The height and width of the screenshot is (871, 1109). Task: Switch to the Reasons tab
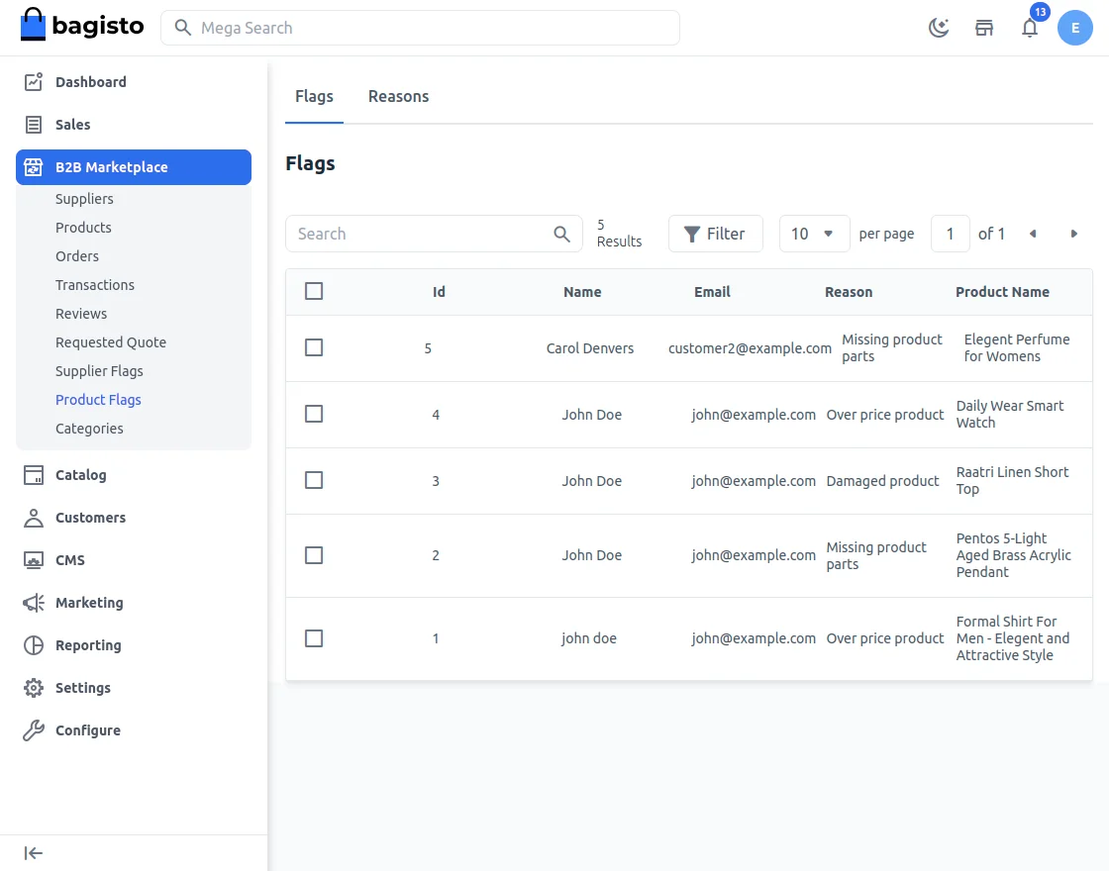click(x=398, y=96)
